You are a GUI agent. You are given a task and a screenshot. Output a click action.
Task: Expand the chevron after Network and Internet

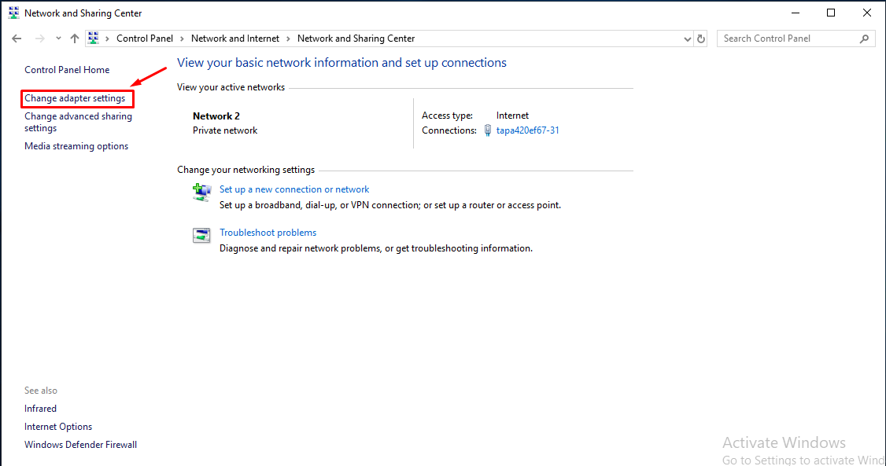tap(288, 39)
